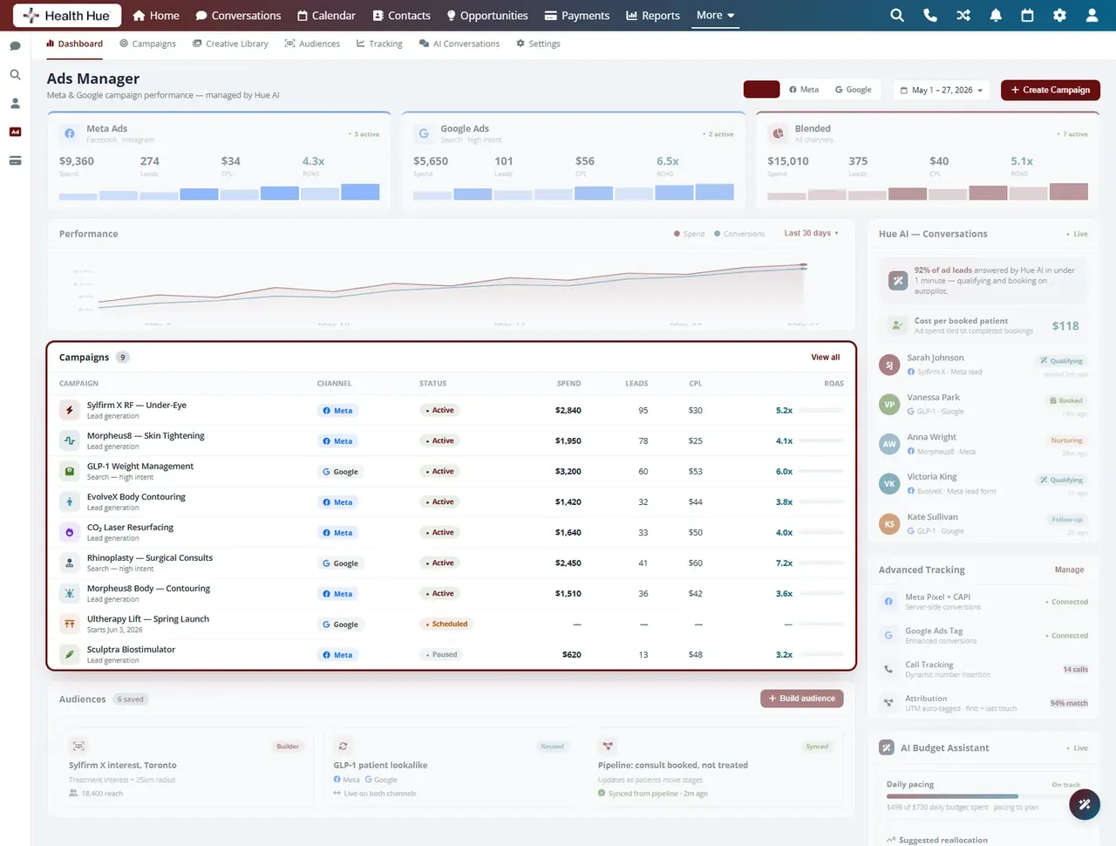The width and height of the screenshot is (1116, 846).
Task: Select the Ad icon in left sidebar
Action: (15, 132)
